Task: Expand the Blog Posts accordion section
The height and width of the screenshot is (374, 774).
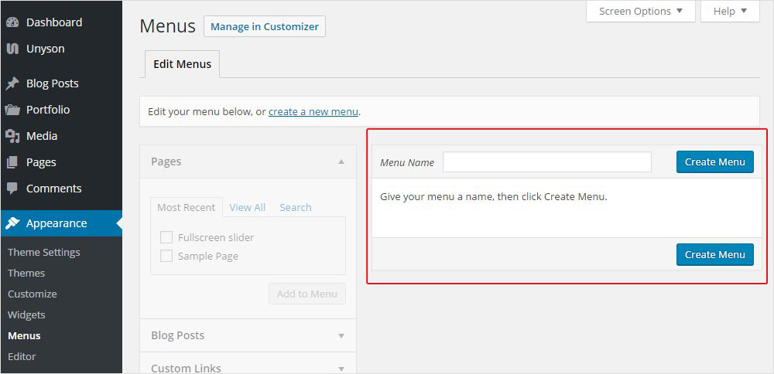Action: 341,335
